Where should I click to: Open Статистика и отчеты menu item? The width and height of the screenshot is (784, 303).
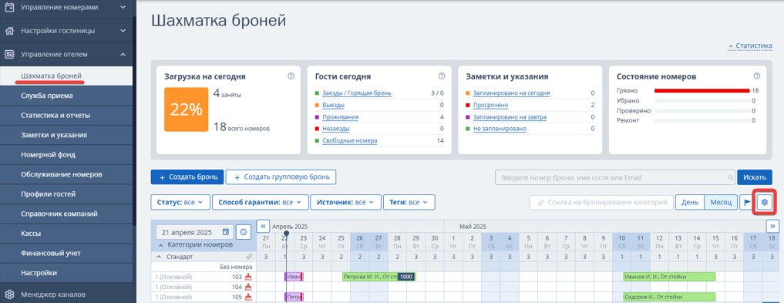click(66, 115)
